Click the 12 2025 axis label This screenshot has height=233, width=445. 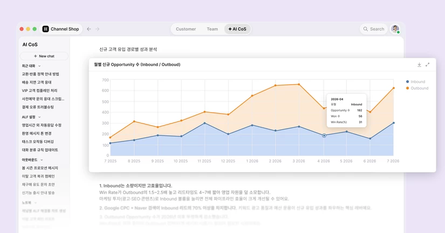click(x=228, y=161)
